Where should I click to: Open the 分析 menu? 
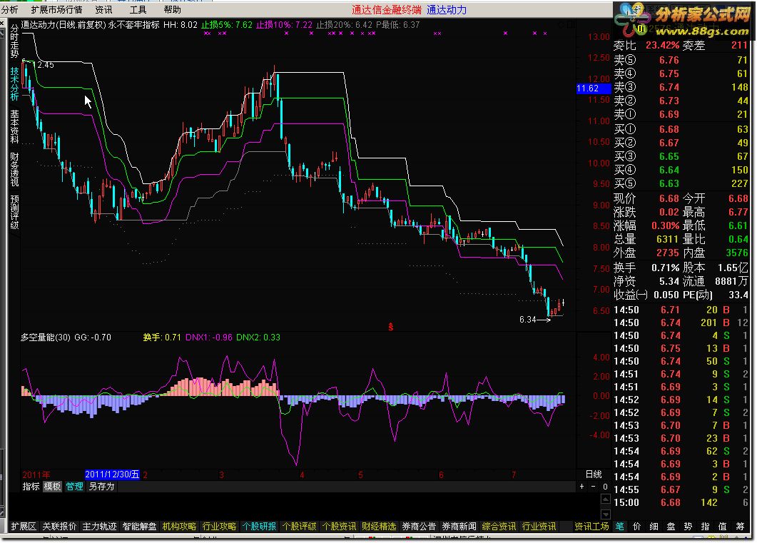tap(10, 10)
